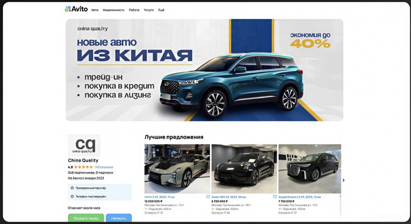Image resolution: width=411 pixels, height=224 pixels.
Task: Click the subscribers count line under the rating
Action: pyautogui.click(x=90, y=173)
